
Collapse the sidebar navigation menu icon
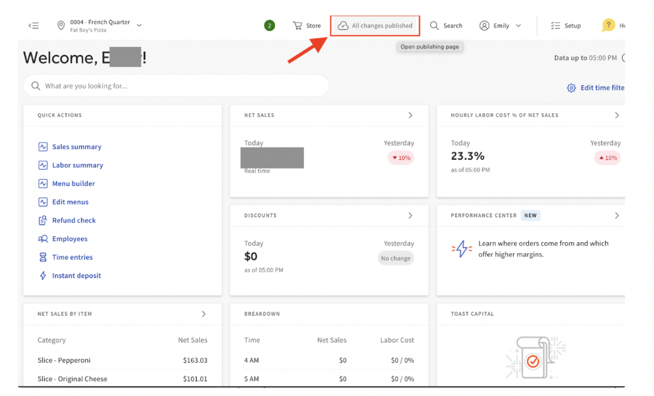click(x=34, y=25)
